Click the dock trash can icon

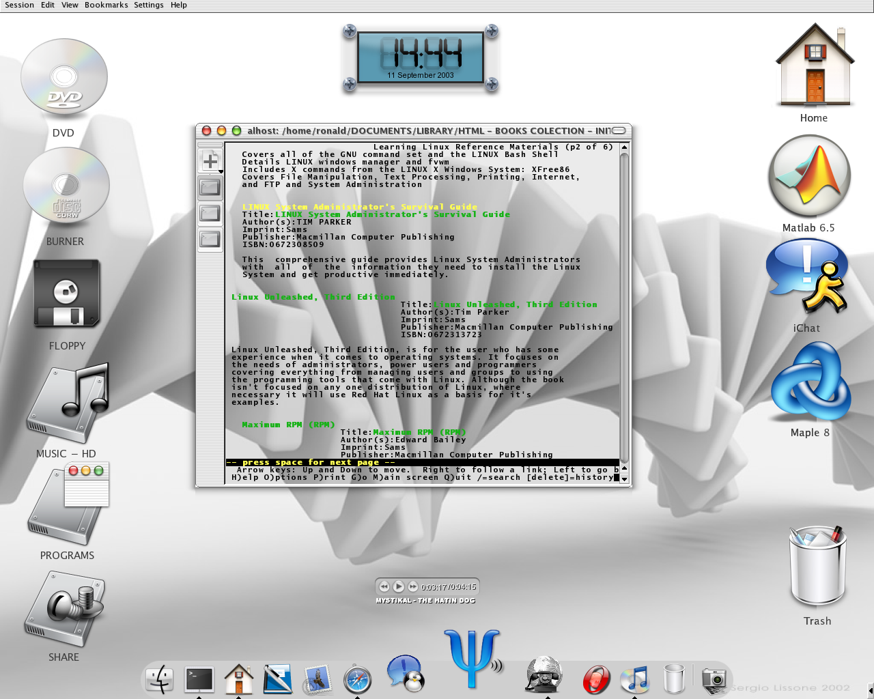coord(674,679)
